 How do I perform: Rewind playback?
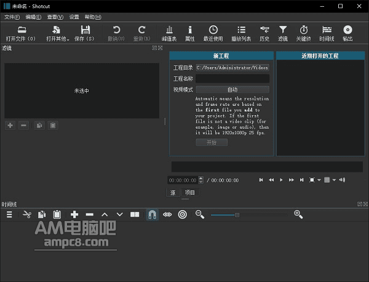click(x=271, y=180)
